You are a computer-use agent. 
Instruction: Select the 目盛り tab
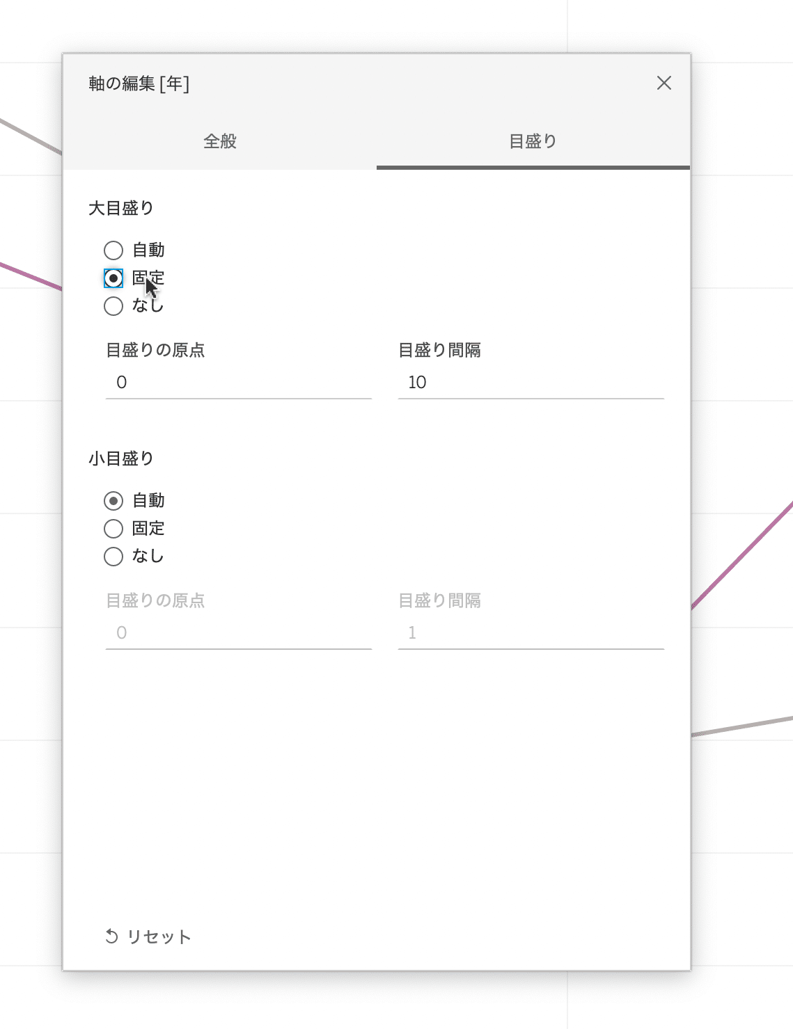[x=533, y=141]
